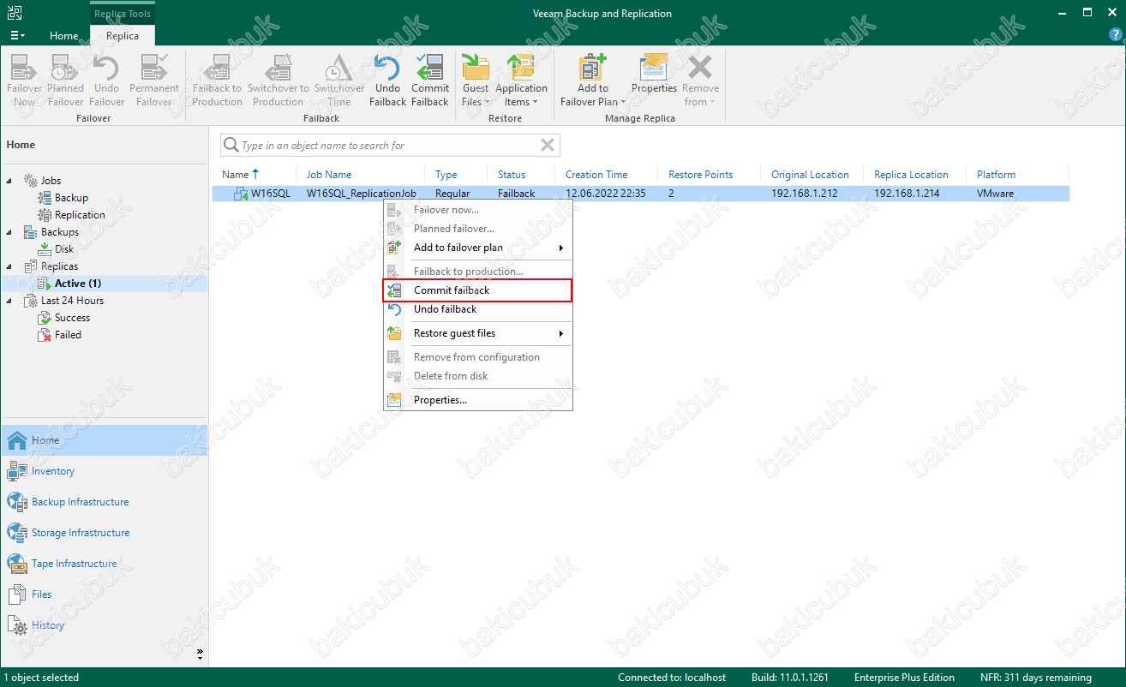This screenshot has height=687, width=1126.
Task: Open the Remove from ribbon dropdown
Action: tap(700, 81)
